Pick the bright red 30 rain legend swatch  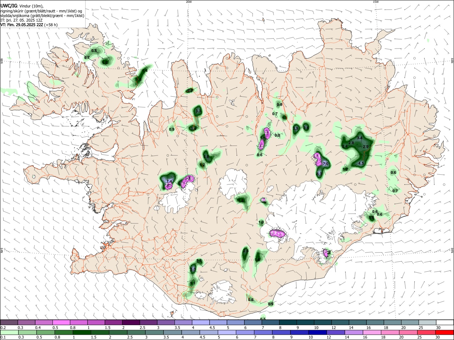tap(444, 333)
